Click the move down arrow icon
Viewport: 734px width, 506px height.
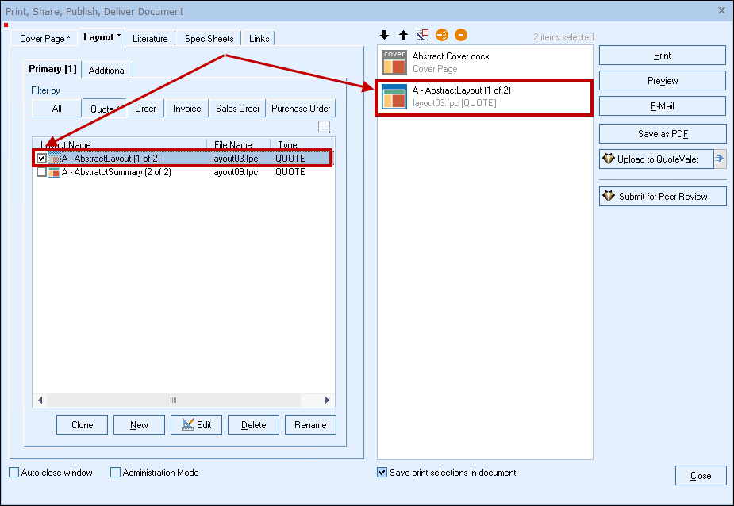(385, 35)
